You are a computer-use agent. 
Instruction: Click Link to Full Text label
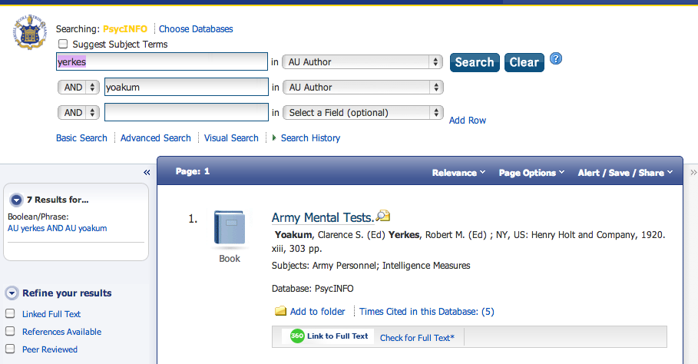[x=337, y=336]
